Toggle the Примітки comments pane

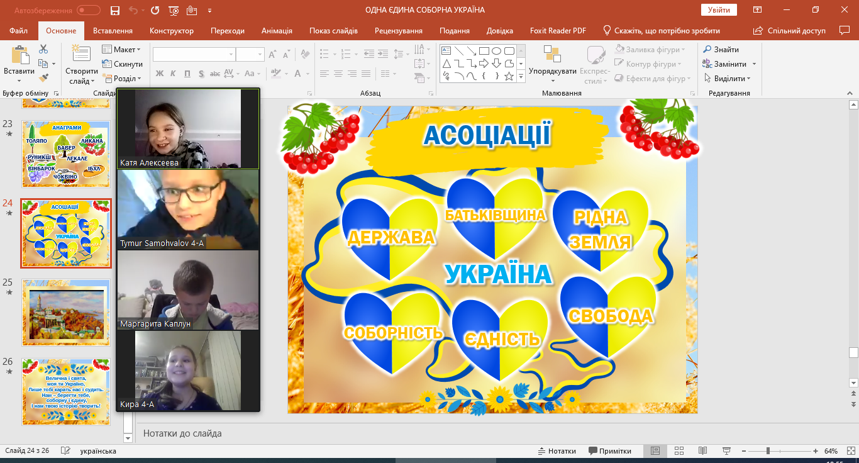coord(610,451)
